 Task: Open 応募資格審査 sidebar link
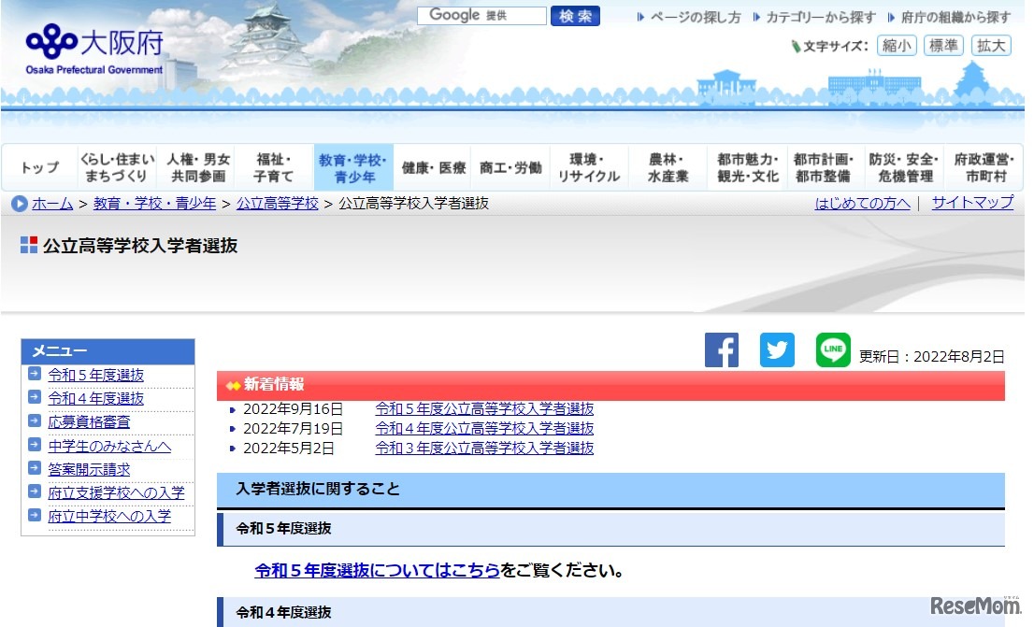coord(89,422)
